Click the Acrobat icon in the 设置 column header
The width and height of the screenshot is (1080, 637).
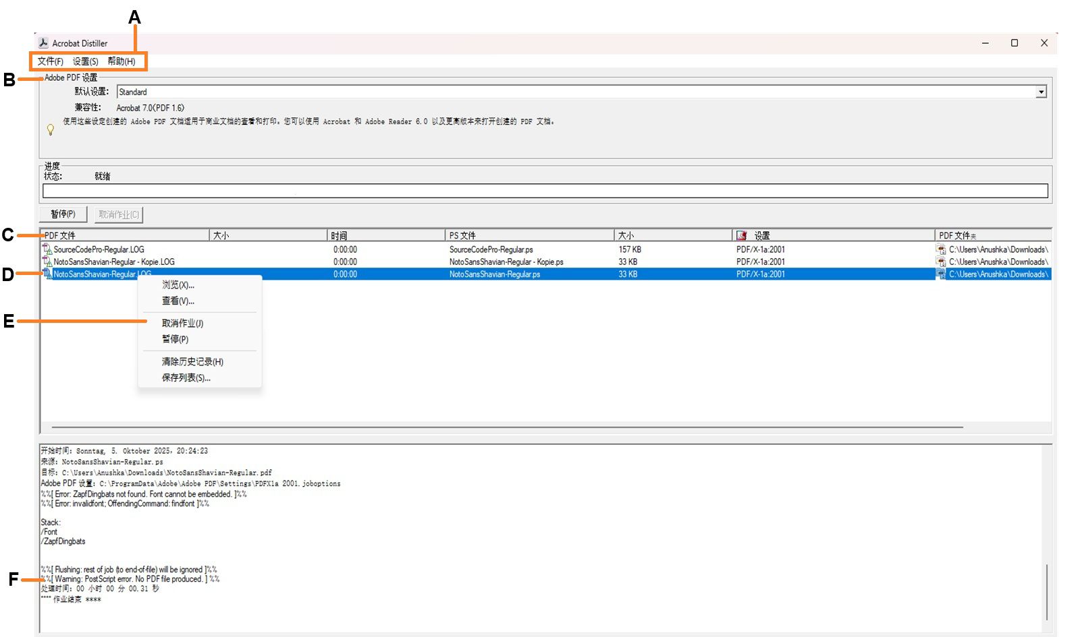click(740, 235)
